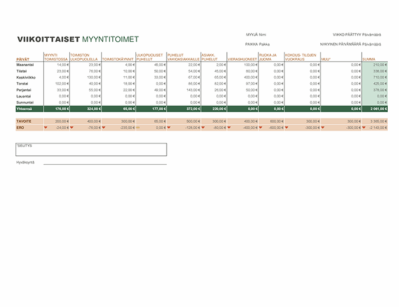Click the red down arrow in ERO row under Myynti Toimistossa
The width and height of the screenshot is (399, 307).
click(46, 127)
